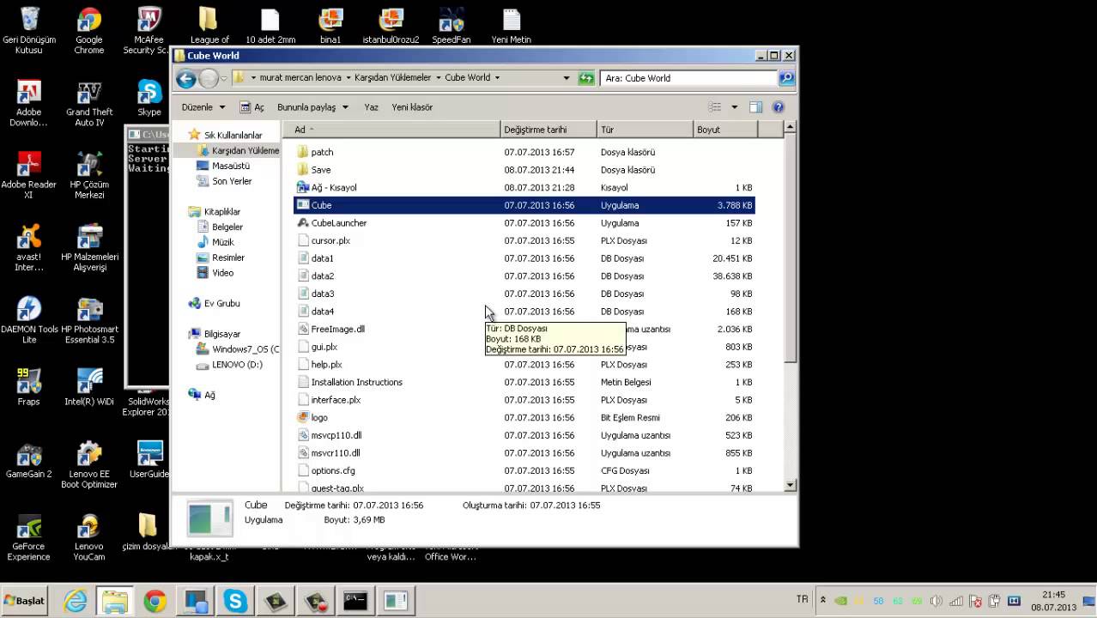
Task: Select Resimler library
Action: (221, 257)
